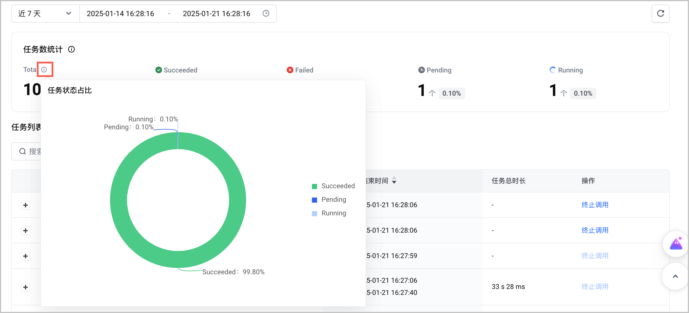Click back-to-top arrow button

675,276
